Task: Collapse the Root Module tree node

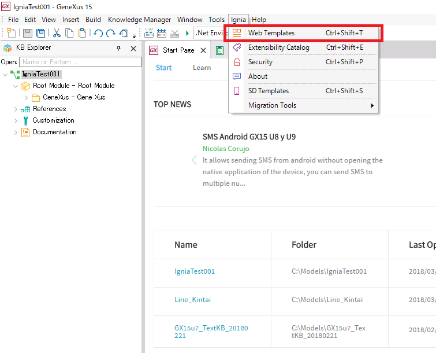Action: [x=16, y=86]
